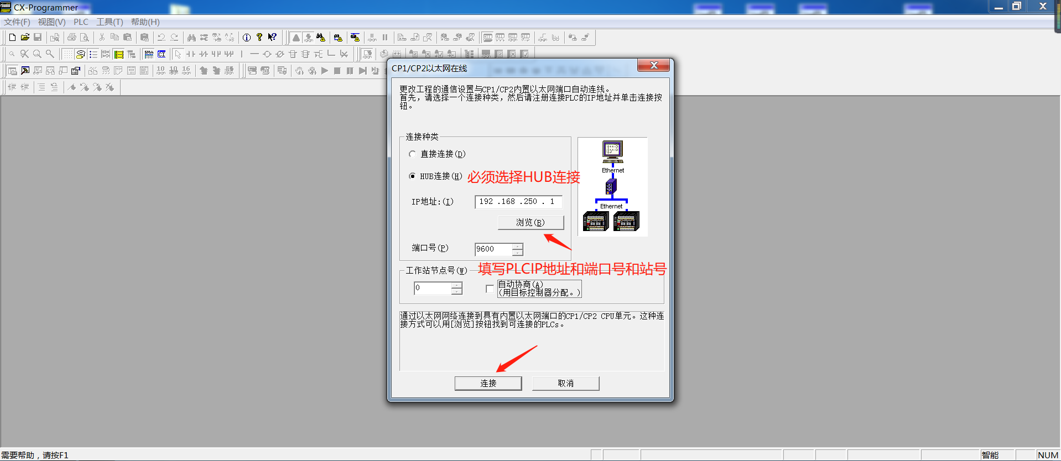Image resolution: width=1061 pixels, height=461 pixels.
Task: Click the Cut scissors icon
Action: [102, 38]
